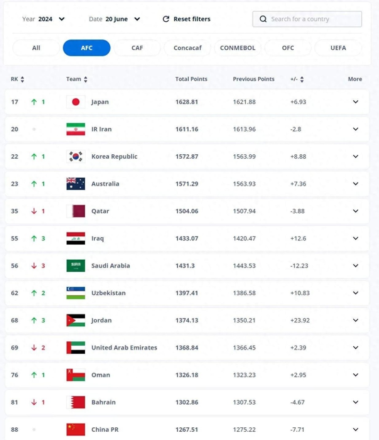Click the reset filters refresh icon

(166, 19)
